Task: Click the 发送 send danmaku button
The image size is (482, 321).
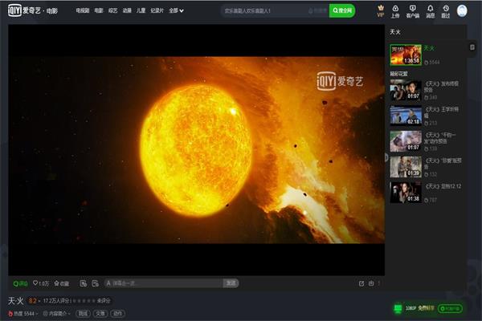Action: pos(231,283)
